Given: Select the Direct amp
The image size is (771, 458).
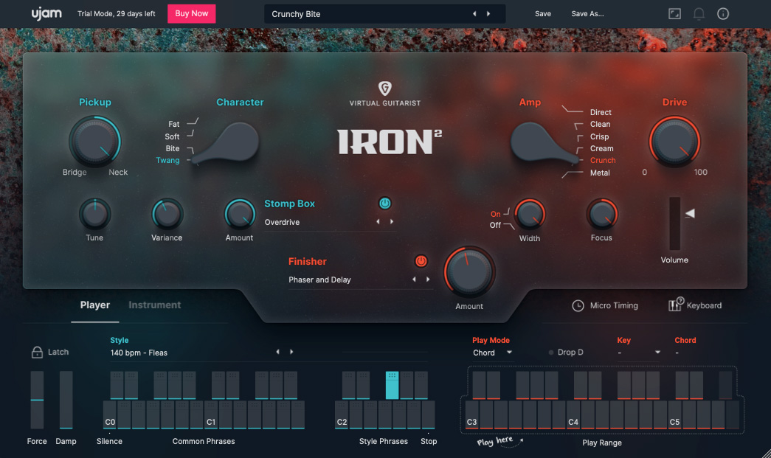Looking at the screenshot, I should pyautogui.click(x=601, y=113).
